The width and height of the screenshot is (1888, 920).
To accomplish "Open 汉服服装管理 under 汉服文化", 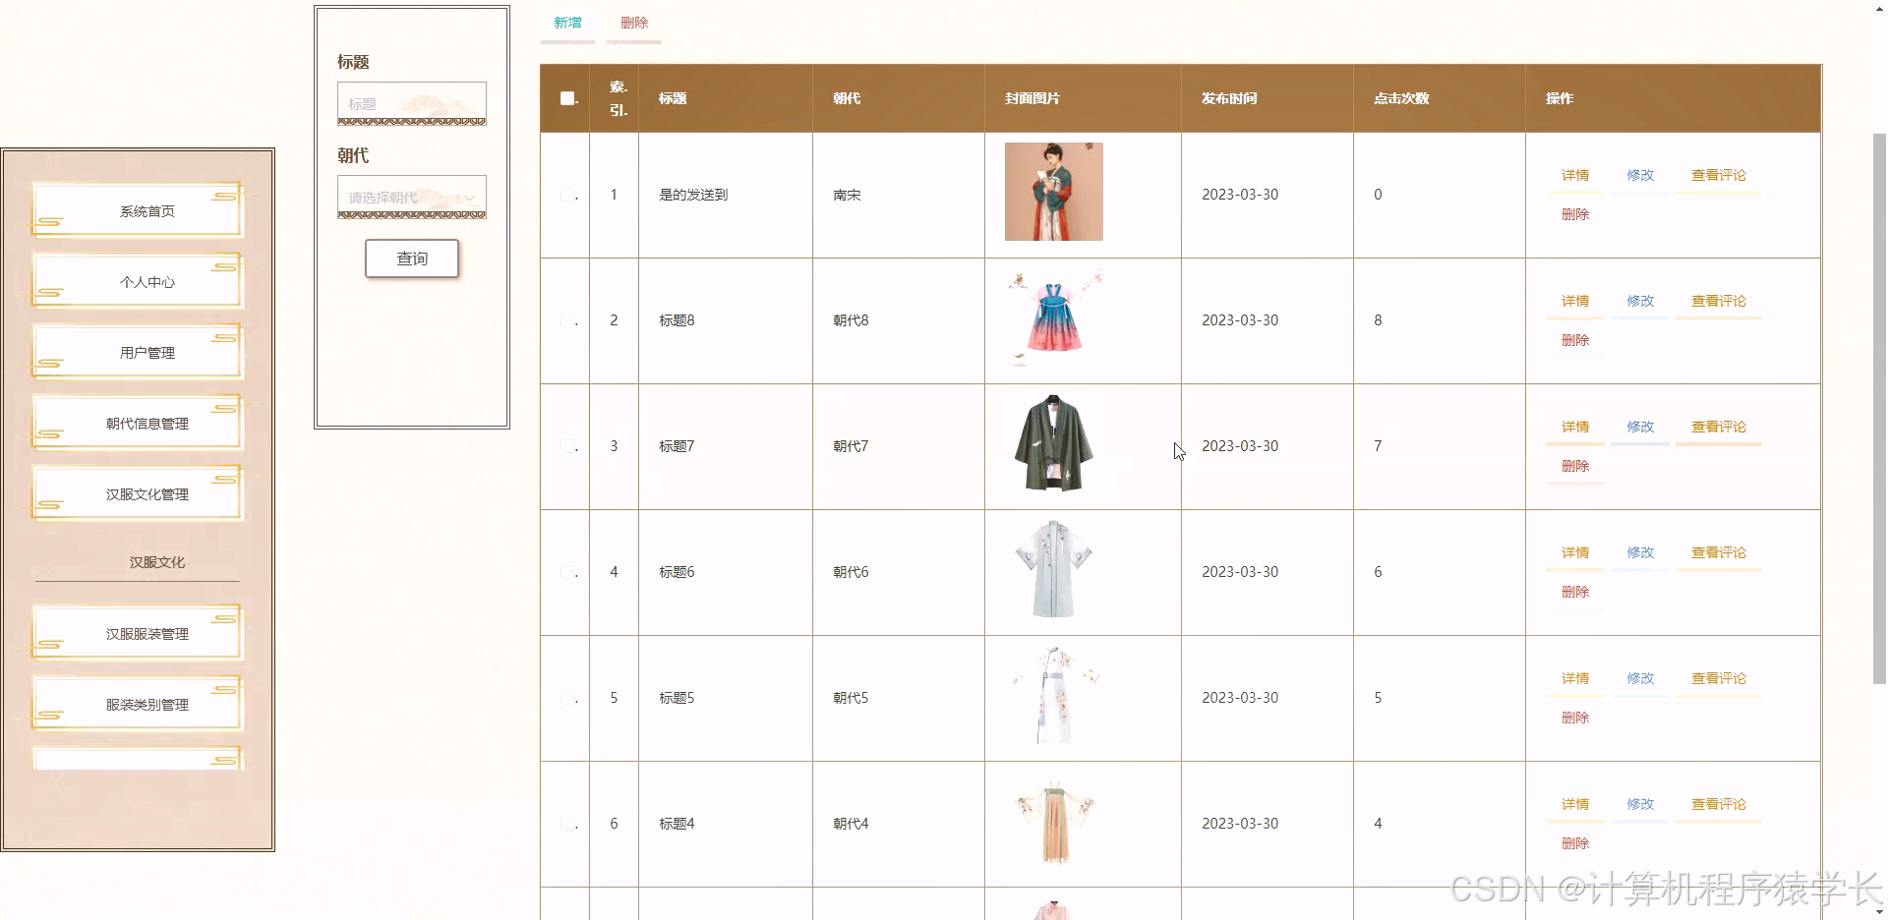I will (x=137, y=633).
